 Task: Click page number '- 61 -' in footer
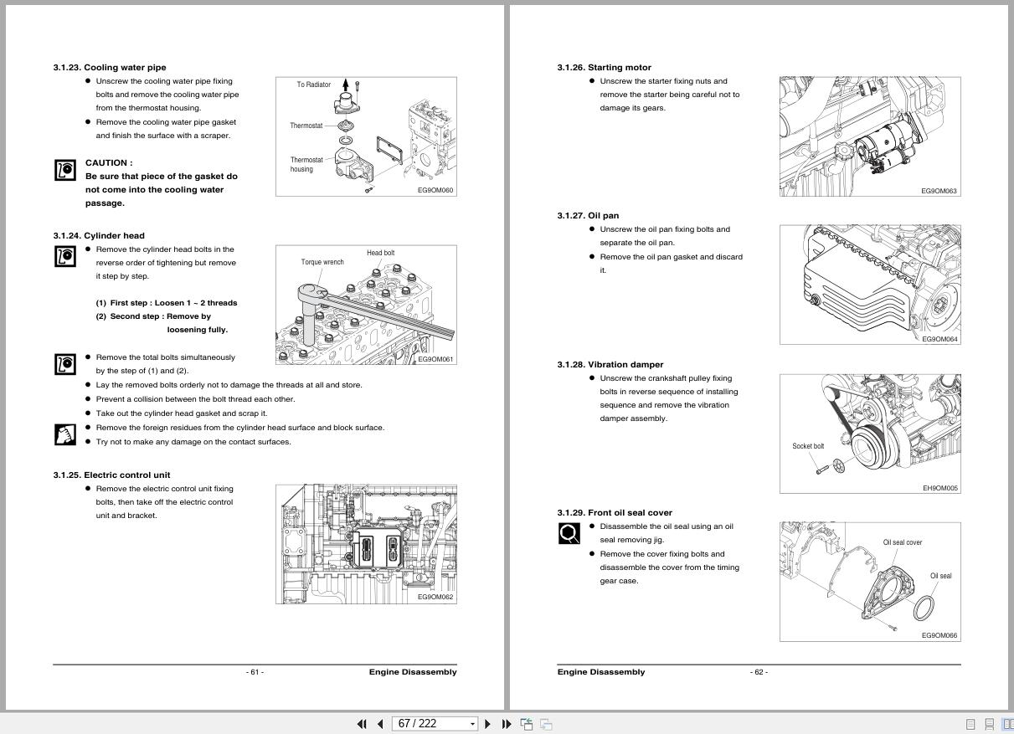point(255,672)
